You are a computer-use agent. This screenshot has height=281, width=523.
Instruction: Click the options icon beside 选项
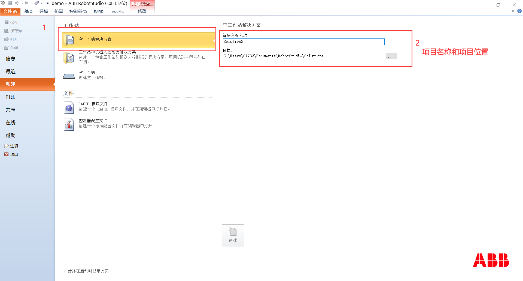[x=6, y=146]
